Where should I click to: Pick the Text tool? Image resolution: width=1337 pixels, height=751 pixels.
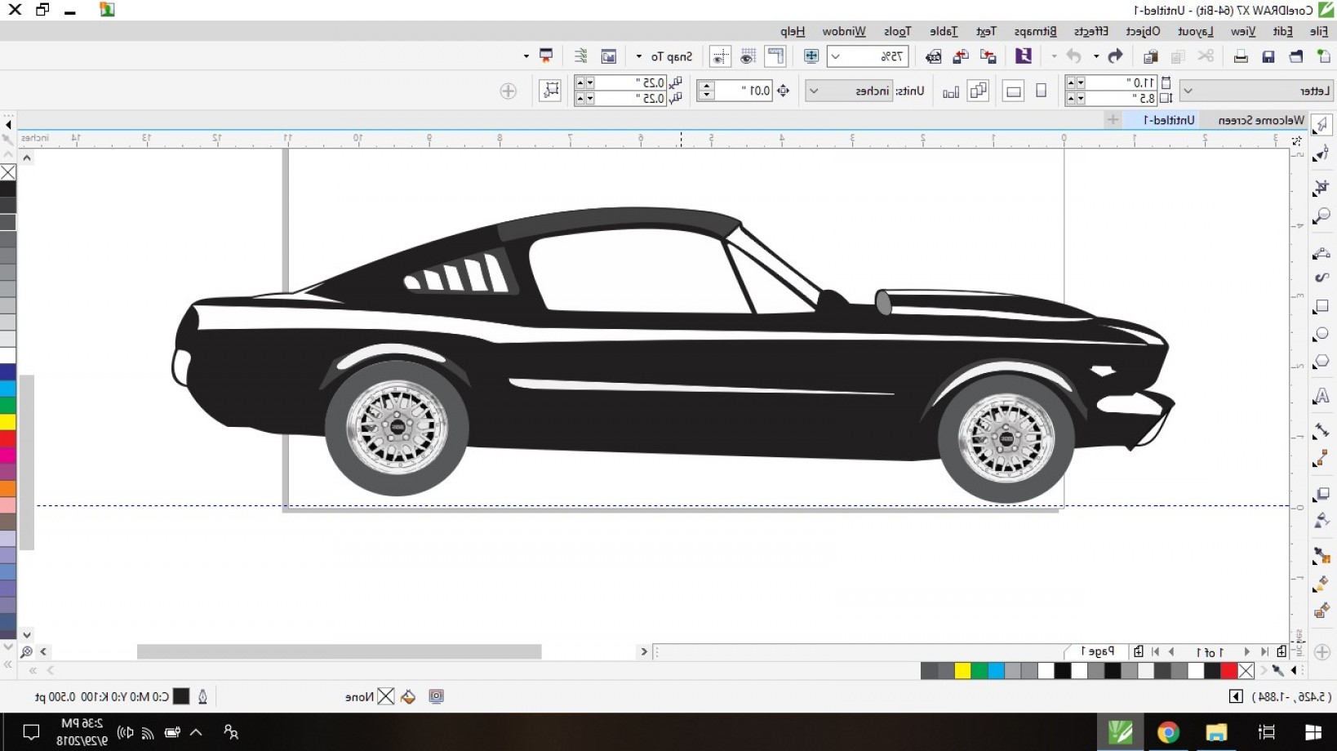pos(1323,396)
